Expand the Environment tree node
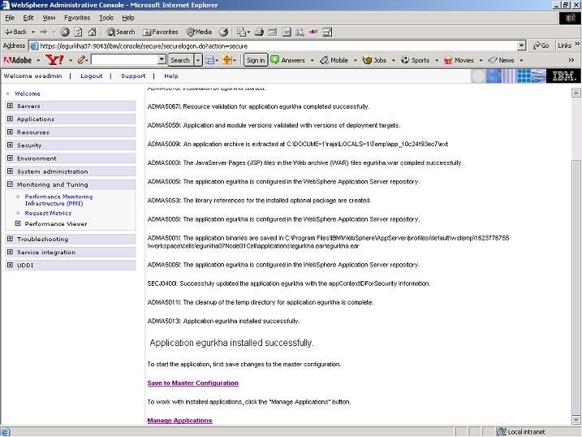Screen dimensions: 582x437 tap(10, 158)
